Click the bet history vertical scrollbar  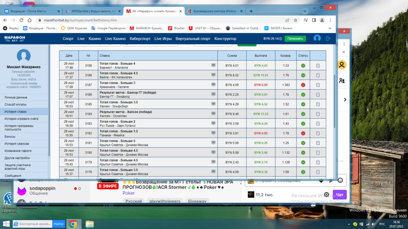[335, 102]
